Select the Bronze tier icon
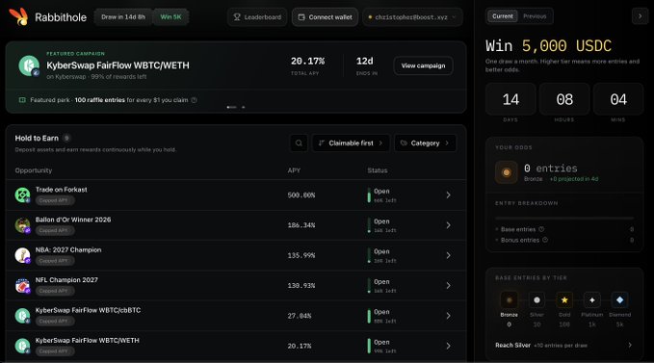This screenshot has width=654, height=363. point(509,300)
